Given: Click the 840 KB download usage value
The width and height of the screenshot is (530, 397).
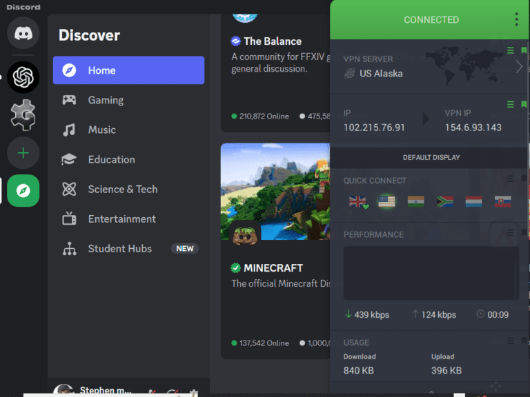Looking at the screenshot, I should [359, 371].
